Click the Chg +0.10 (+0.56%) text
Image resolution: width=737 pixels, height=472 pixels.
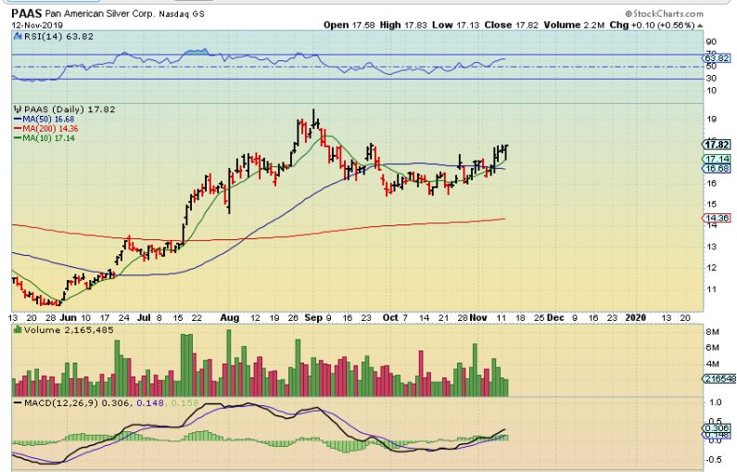click(x=652, y=25)
